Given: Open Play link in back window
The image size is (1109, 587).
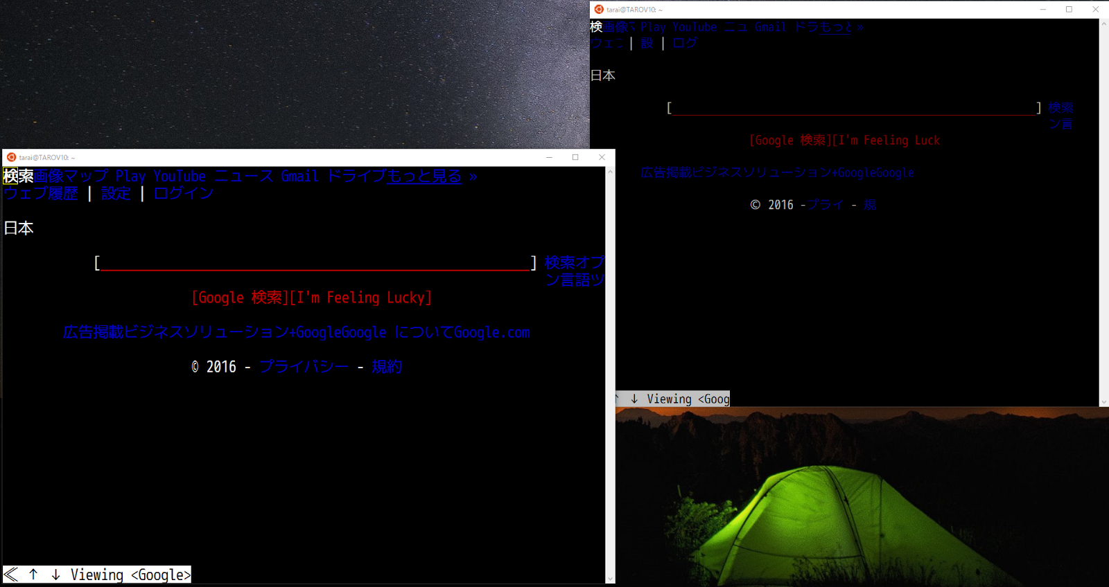Looking at the screenshot, I should coord(653,27).
